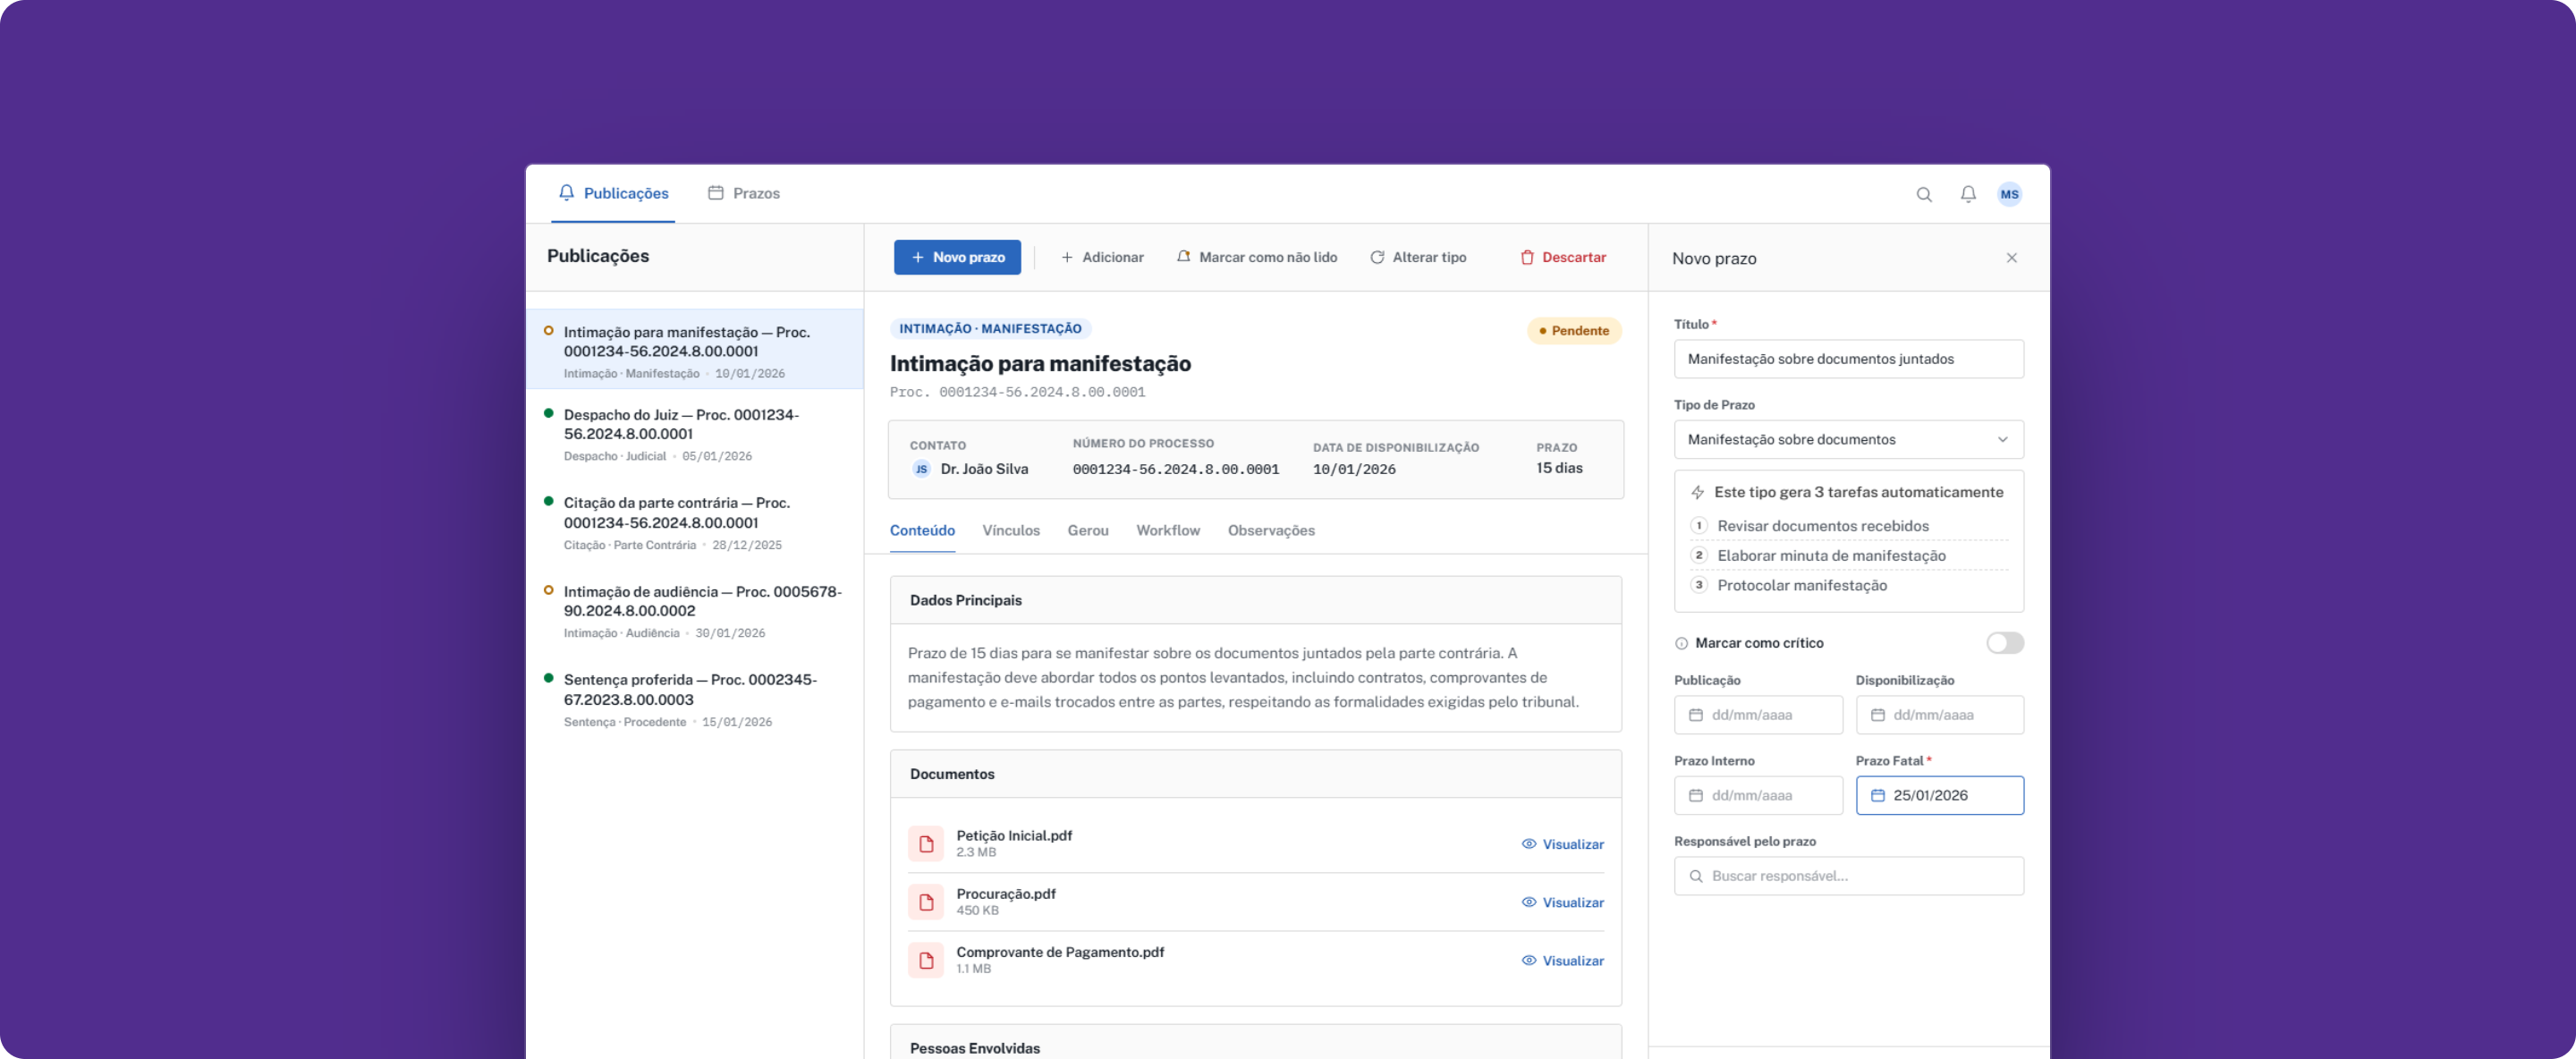
Task: Click the INTIMAÇÃO · MANIFESTAÇÃO tag
Action: 989,329
